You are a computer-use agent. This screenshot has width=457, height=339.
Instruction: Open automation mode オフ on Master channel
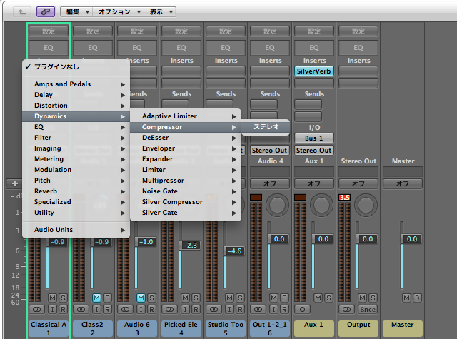pos(403,183)
